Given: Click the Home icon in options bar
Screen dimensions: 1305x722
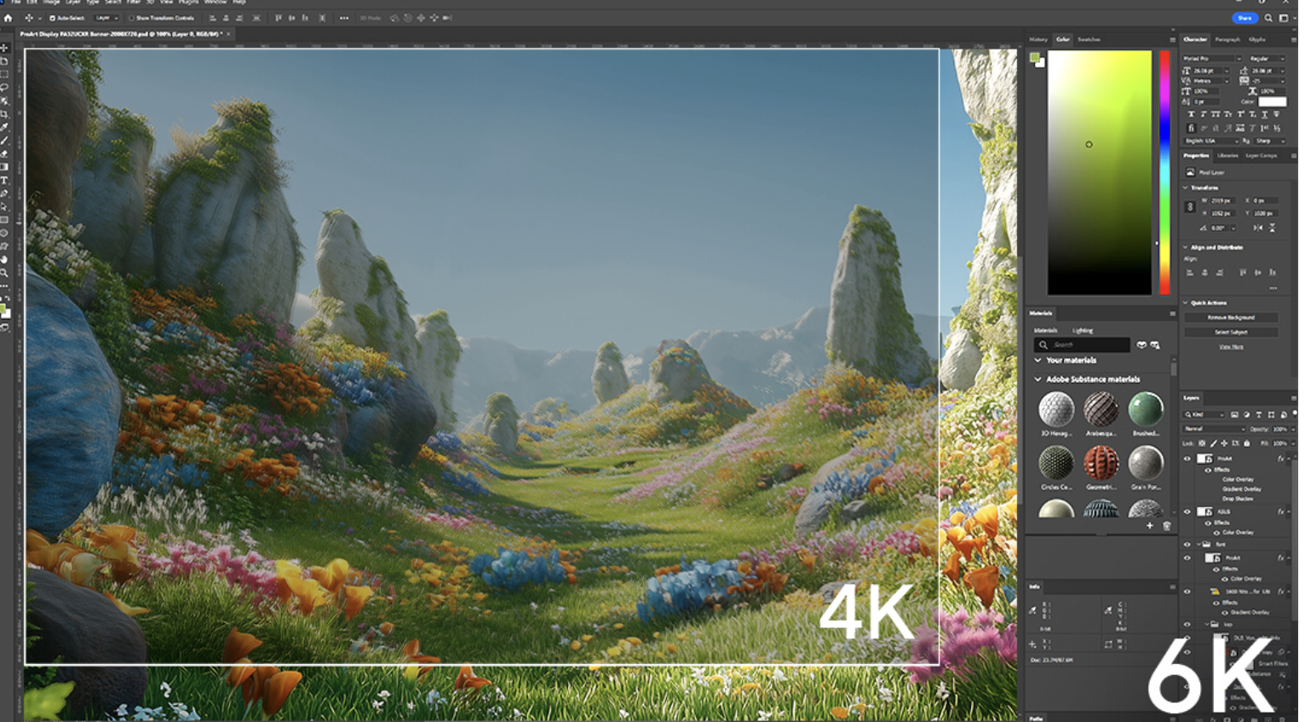Looking at the screenshot, I should tap(9, 18).
